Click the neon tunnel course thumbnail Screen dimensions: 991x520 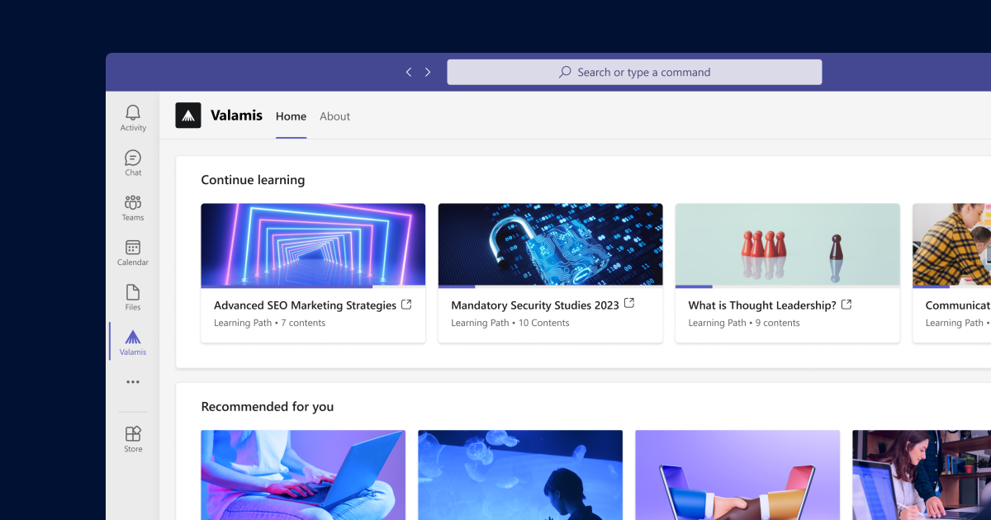(313, 244)
